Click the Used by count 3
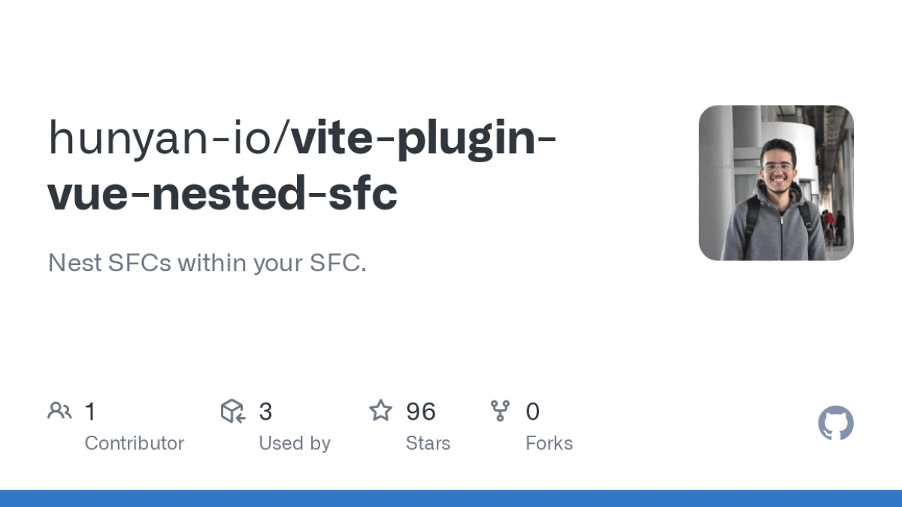This screenshot has height=507, width=902. click(265, 412)
